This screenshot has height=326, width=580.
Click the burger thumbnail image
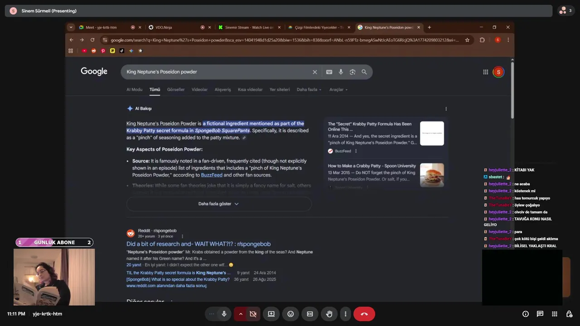click(432, 175)
